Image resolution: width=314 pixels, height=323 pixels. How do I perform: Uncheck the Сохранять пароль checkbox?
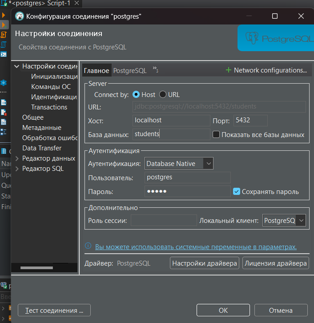(237, 191)
